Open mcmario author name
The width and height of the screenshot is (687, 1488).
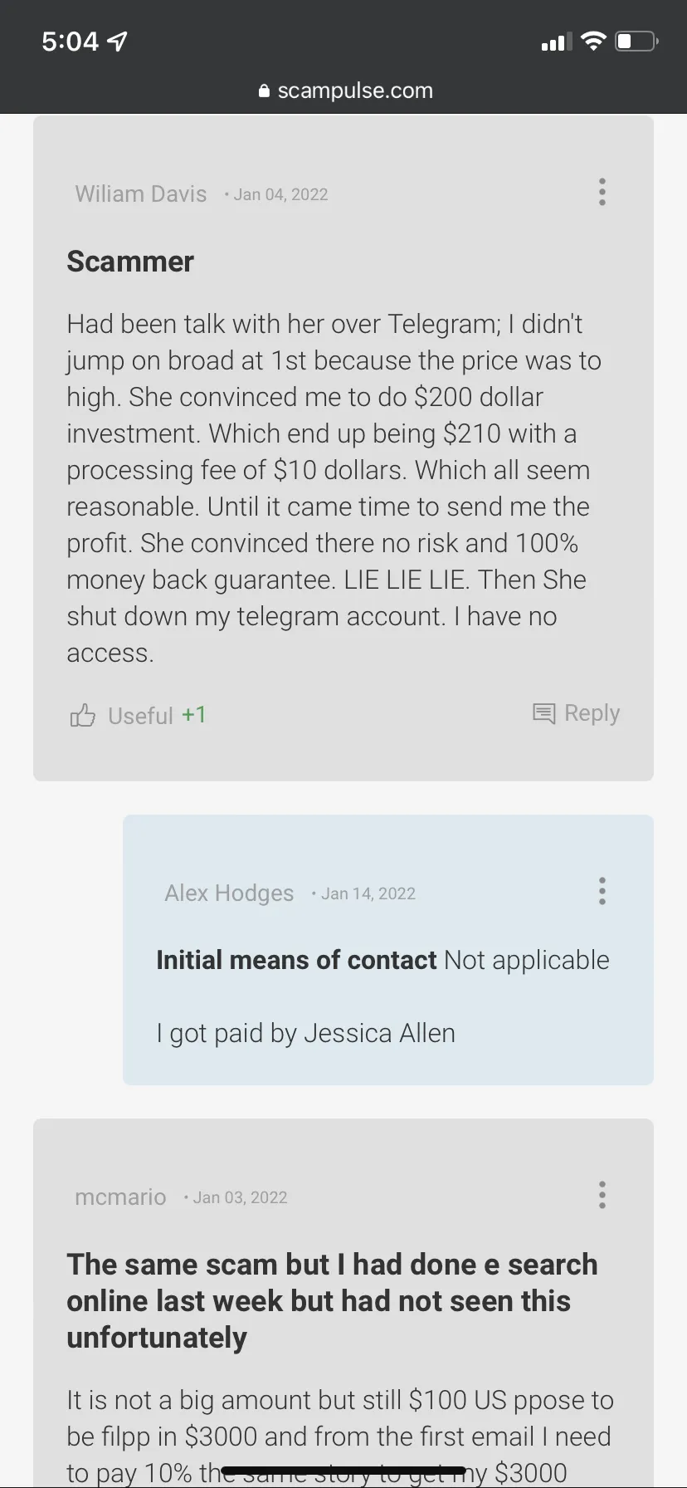120,1197
